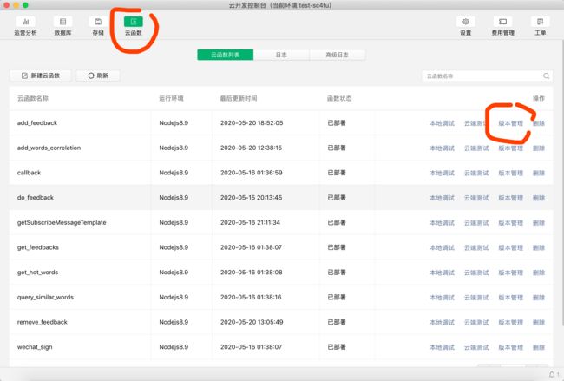Delete the callback function
The width and height of the screenshot is (564, 381).
click(539, 173)
